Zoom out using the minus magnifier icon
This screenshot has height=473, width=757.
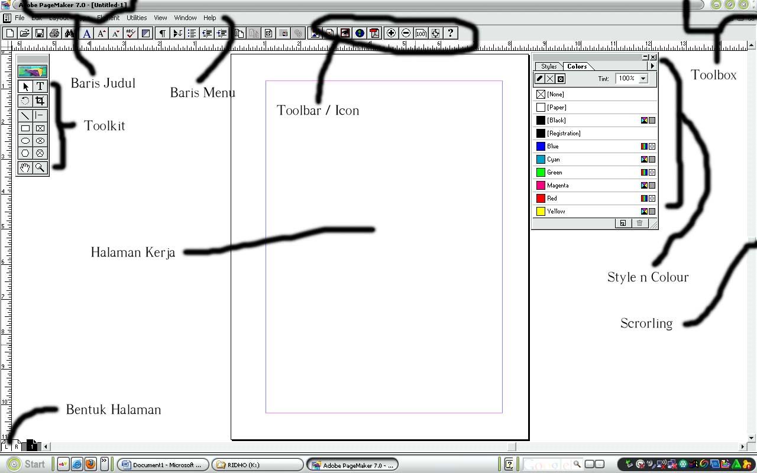406,33
